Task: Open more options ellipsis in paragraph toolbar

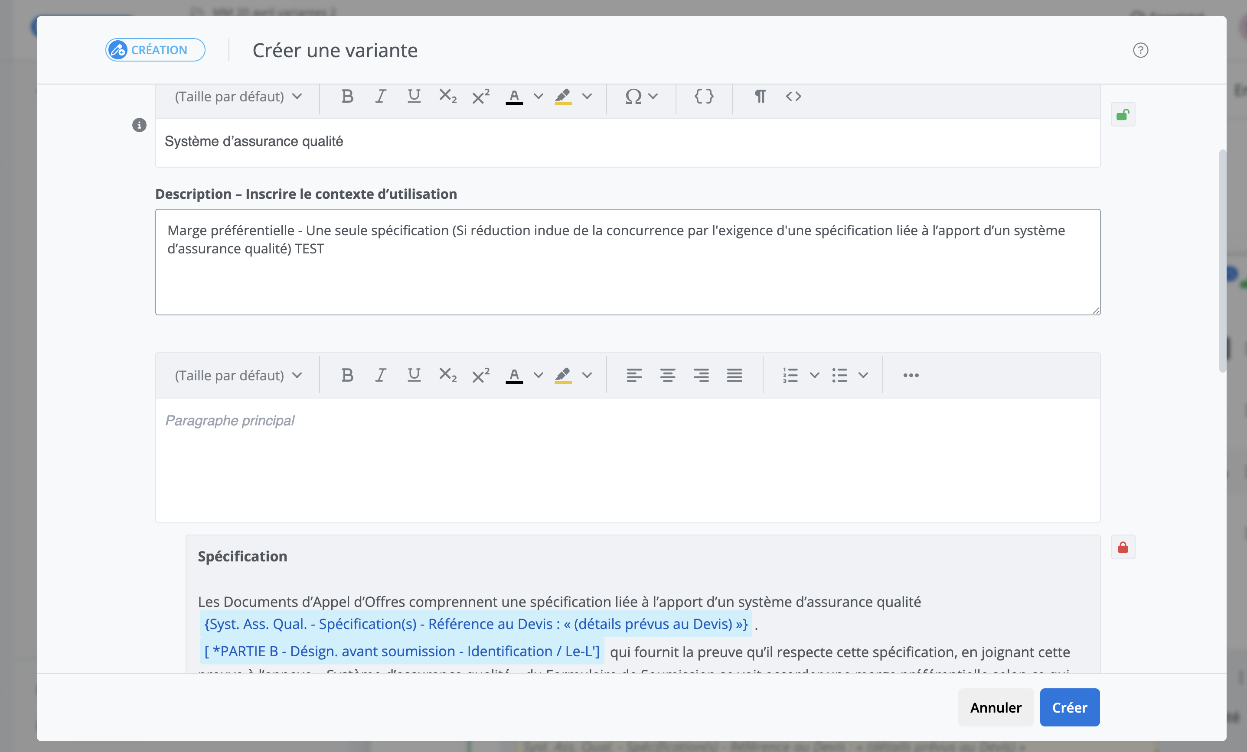Action: (911, 375)
